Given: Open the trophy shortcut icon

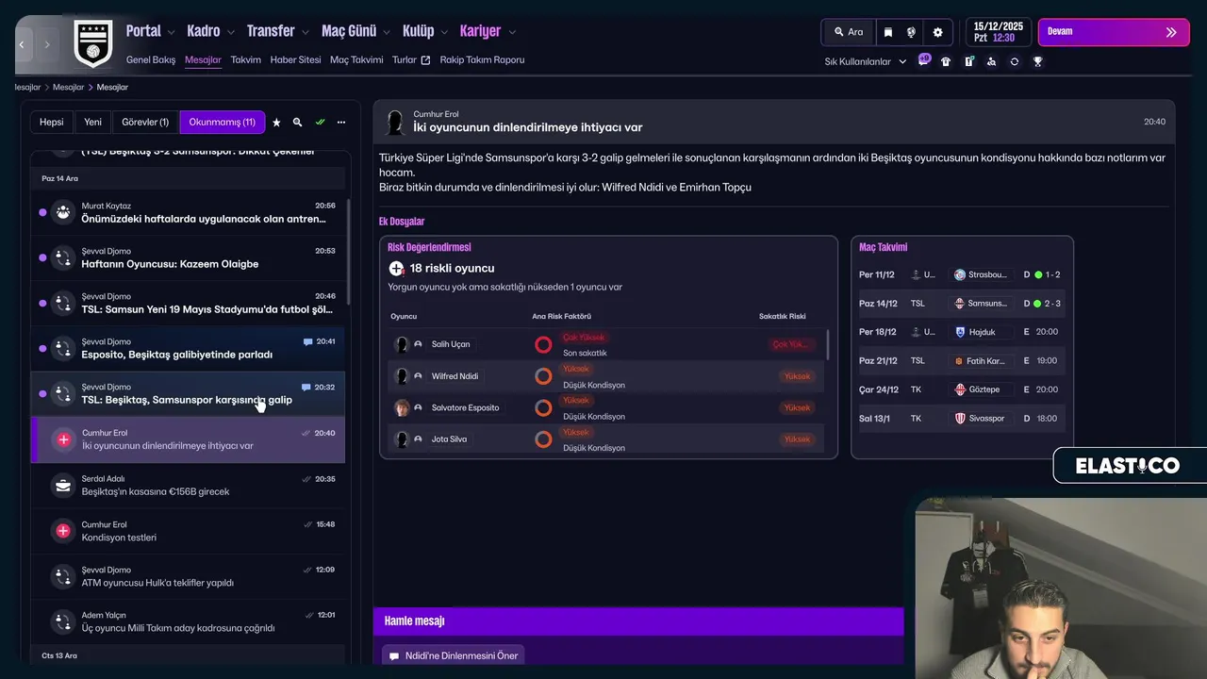Looking at the screenshot, I should [x=1037, y=61].
